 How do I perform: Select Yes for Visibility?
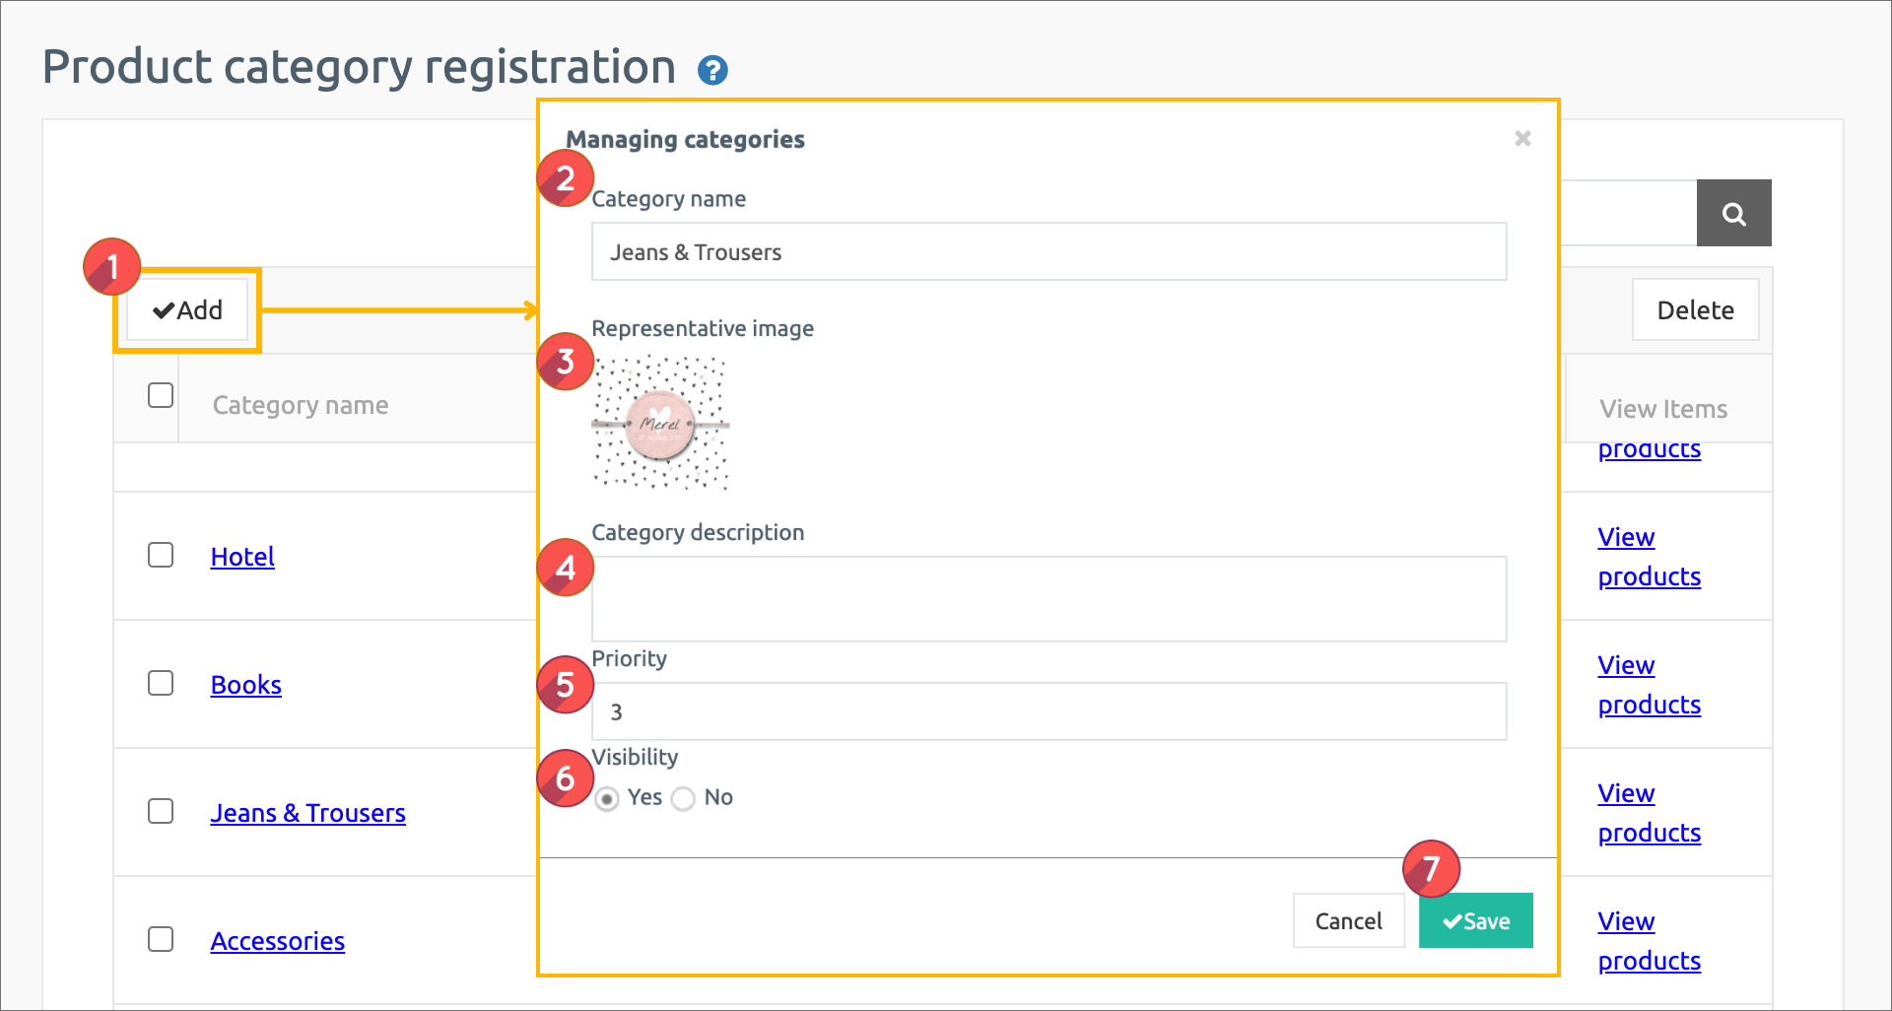click(607, 798)
